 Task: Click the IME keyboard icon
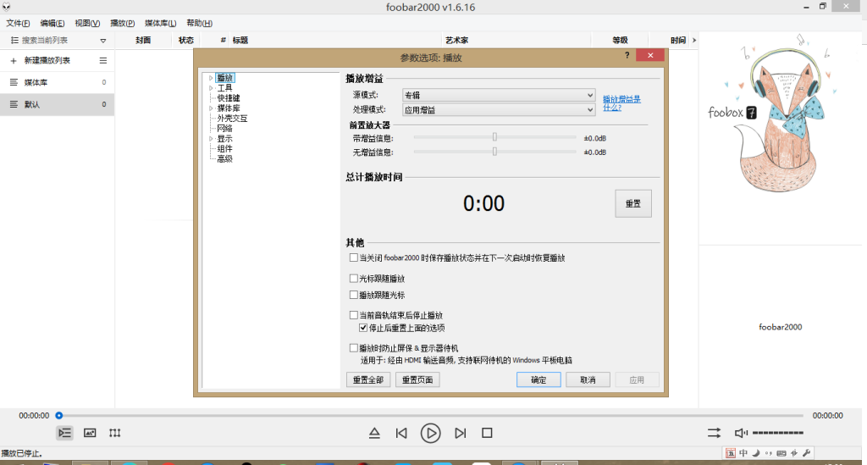point(781,453)
